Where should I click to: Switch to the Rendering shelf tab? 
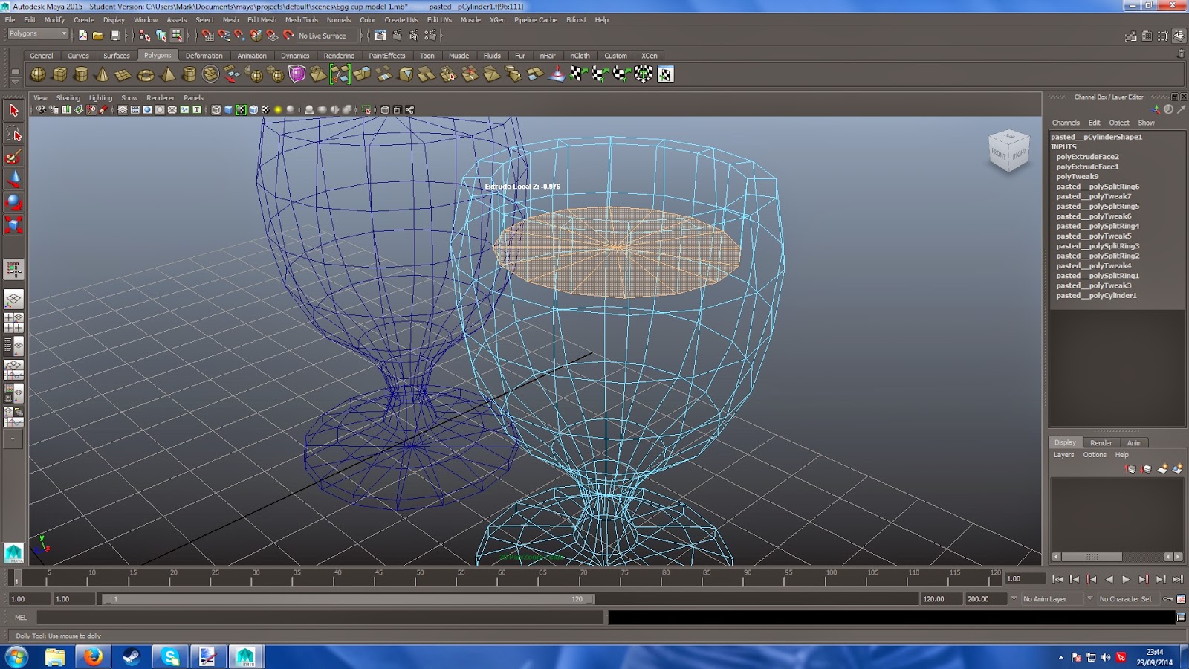339,56
